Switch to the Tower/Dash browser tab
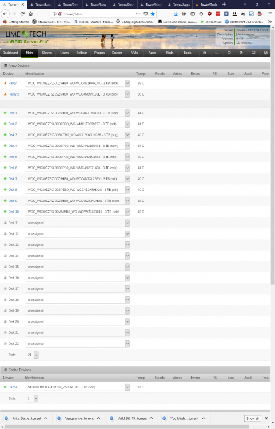Image resolution: width=275 pixels, height=429 pixels. 124,5
